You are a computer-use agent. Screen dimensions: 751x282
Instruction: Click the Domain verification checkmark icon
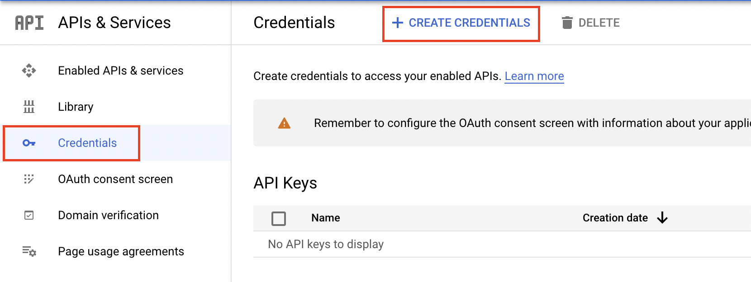tap(29, 215)
